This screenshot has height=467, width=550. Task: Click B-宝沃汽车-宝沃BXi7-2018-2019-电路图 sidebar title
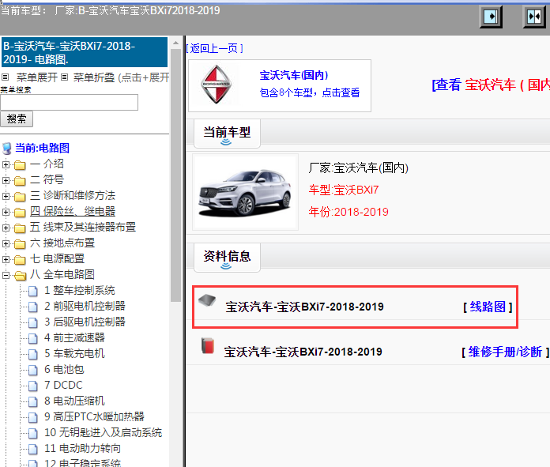(x=85, y=52)
